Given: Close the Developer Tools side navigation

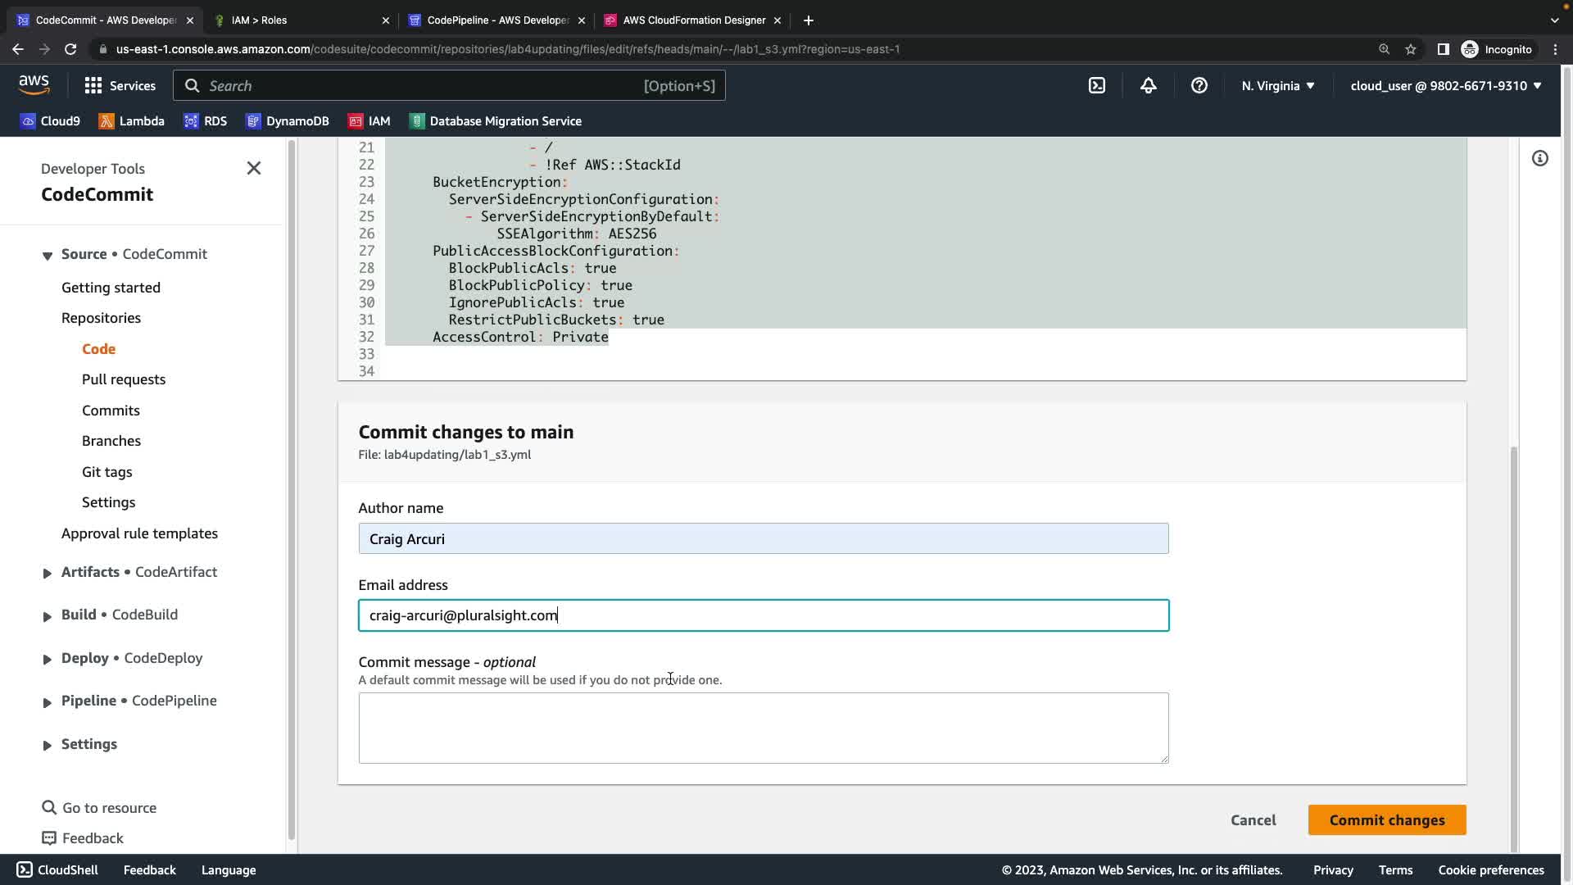Looking at the screenshot, I should pyautogui.click(x=254, y=168).
